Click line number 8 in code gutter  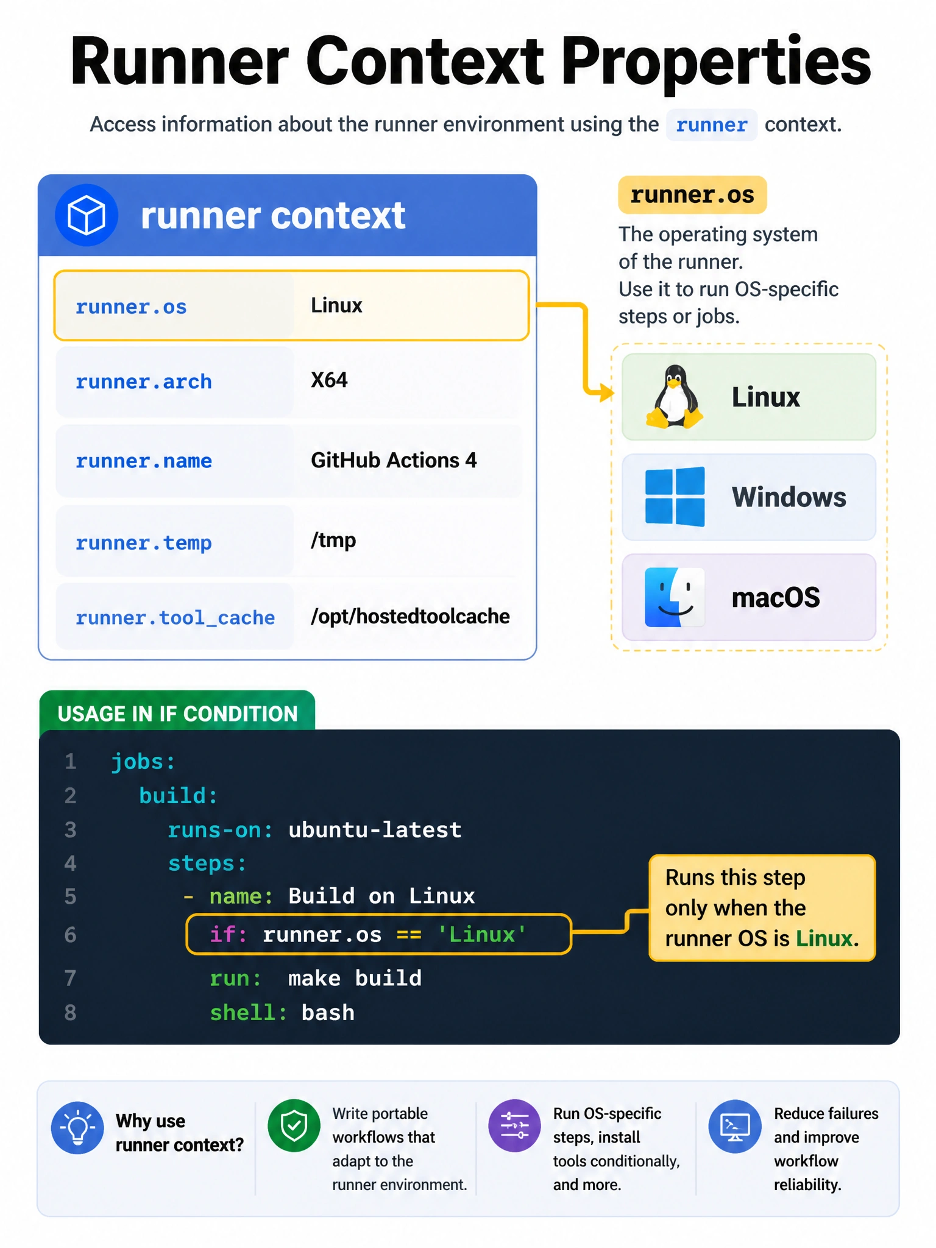(71, 1013)
